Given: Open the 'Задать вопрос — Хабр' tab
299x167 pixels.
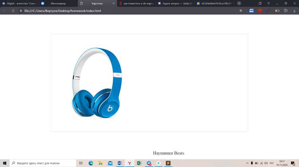Looking at the screenshot, I should click(x=175, y=4).
